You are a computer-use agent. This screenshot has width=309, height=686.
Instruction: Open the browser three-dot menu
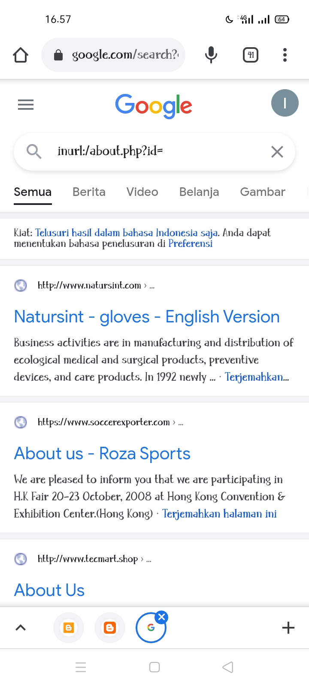point(285,55)
